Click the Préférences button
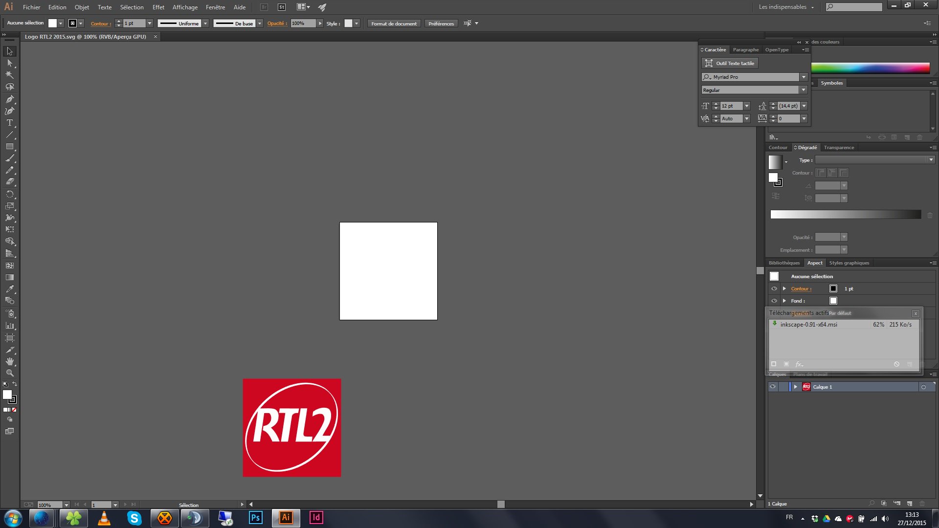This screenshot has width=939, height=528. tap(441, 23)
